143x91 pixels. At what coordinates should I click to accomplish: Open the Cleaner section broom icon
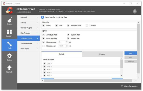(x=9, y=20)
